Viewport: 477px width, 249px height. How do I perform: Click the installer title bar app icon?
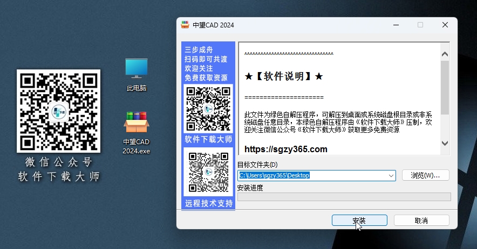click(x=185, y=25)
